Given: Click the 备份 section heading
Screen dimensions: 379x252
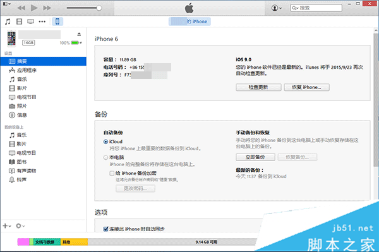Looking at the screenshot, I should tap(101, 114).
